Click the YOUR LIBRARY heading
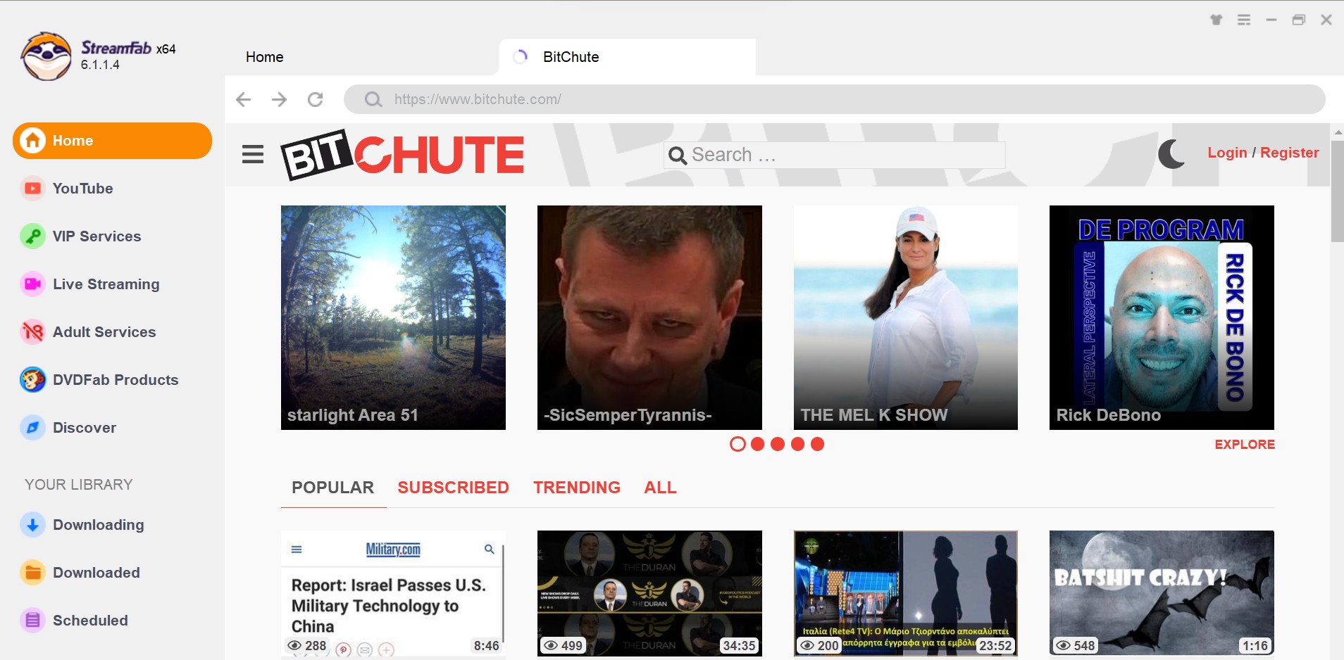This screenshot has width=1344, height=660. 79,485
